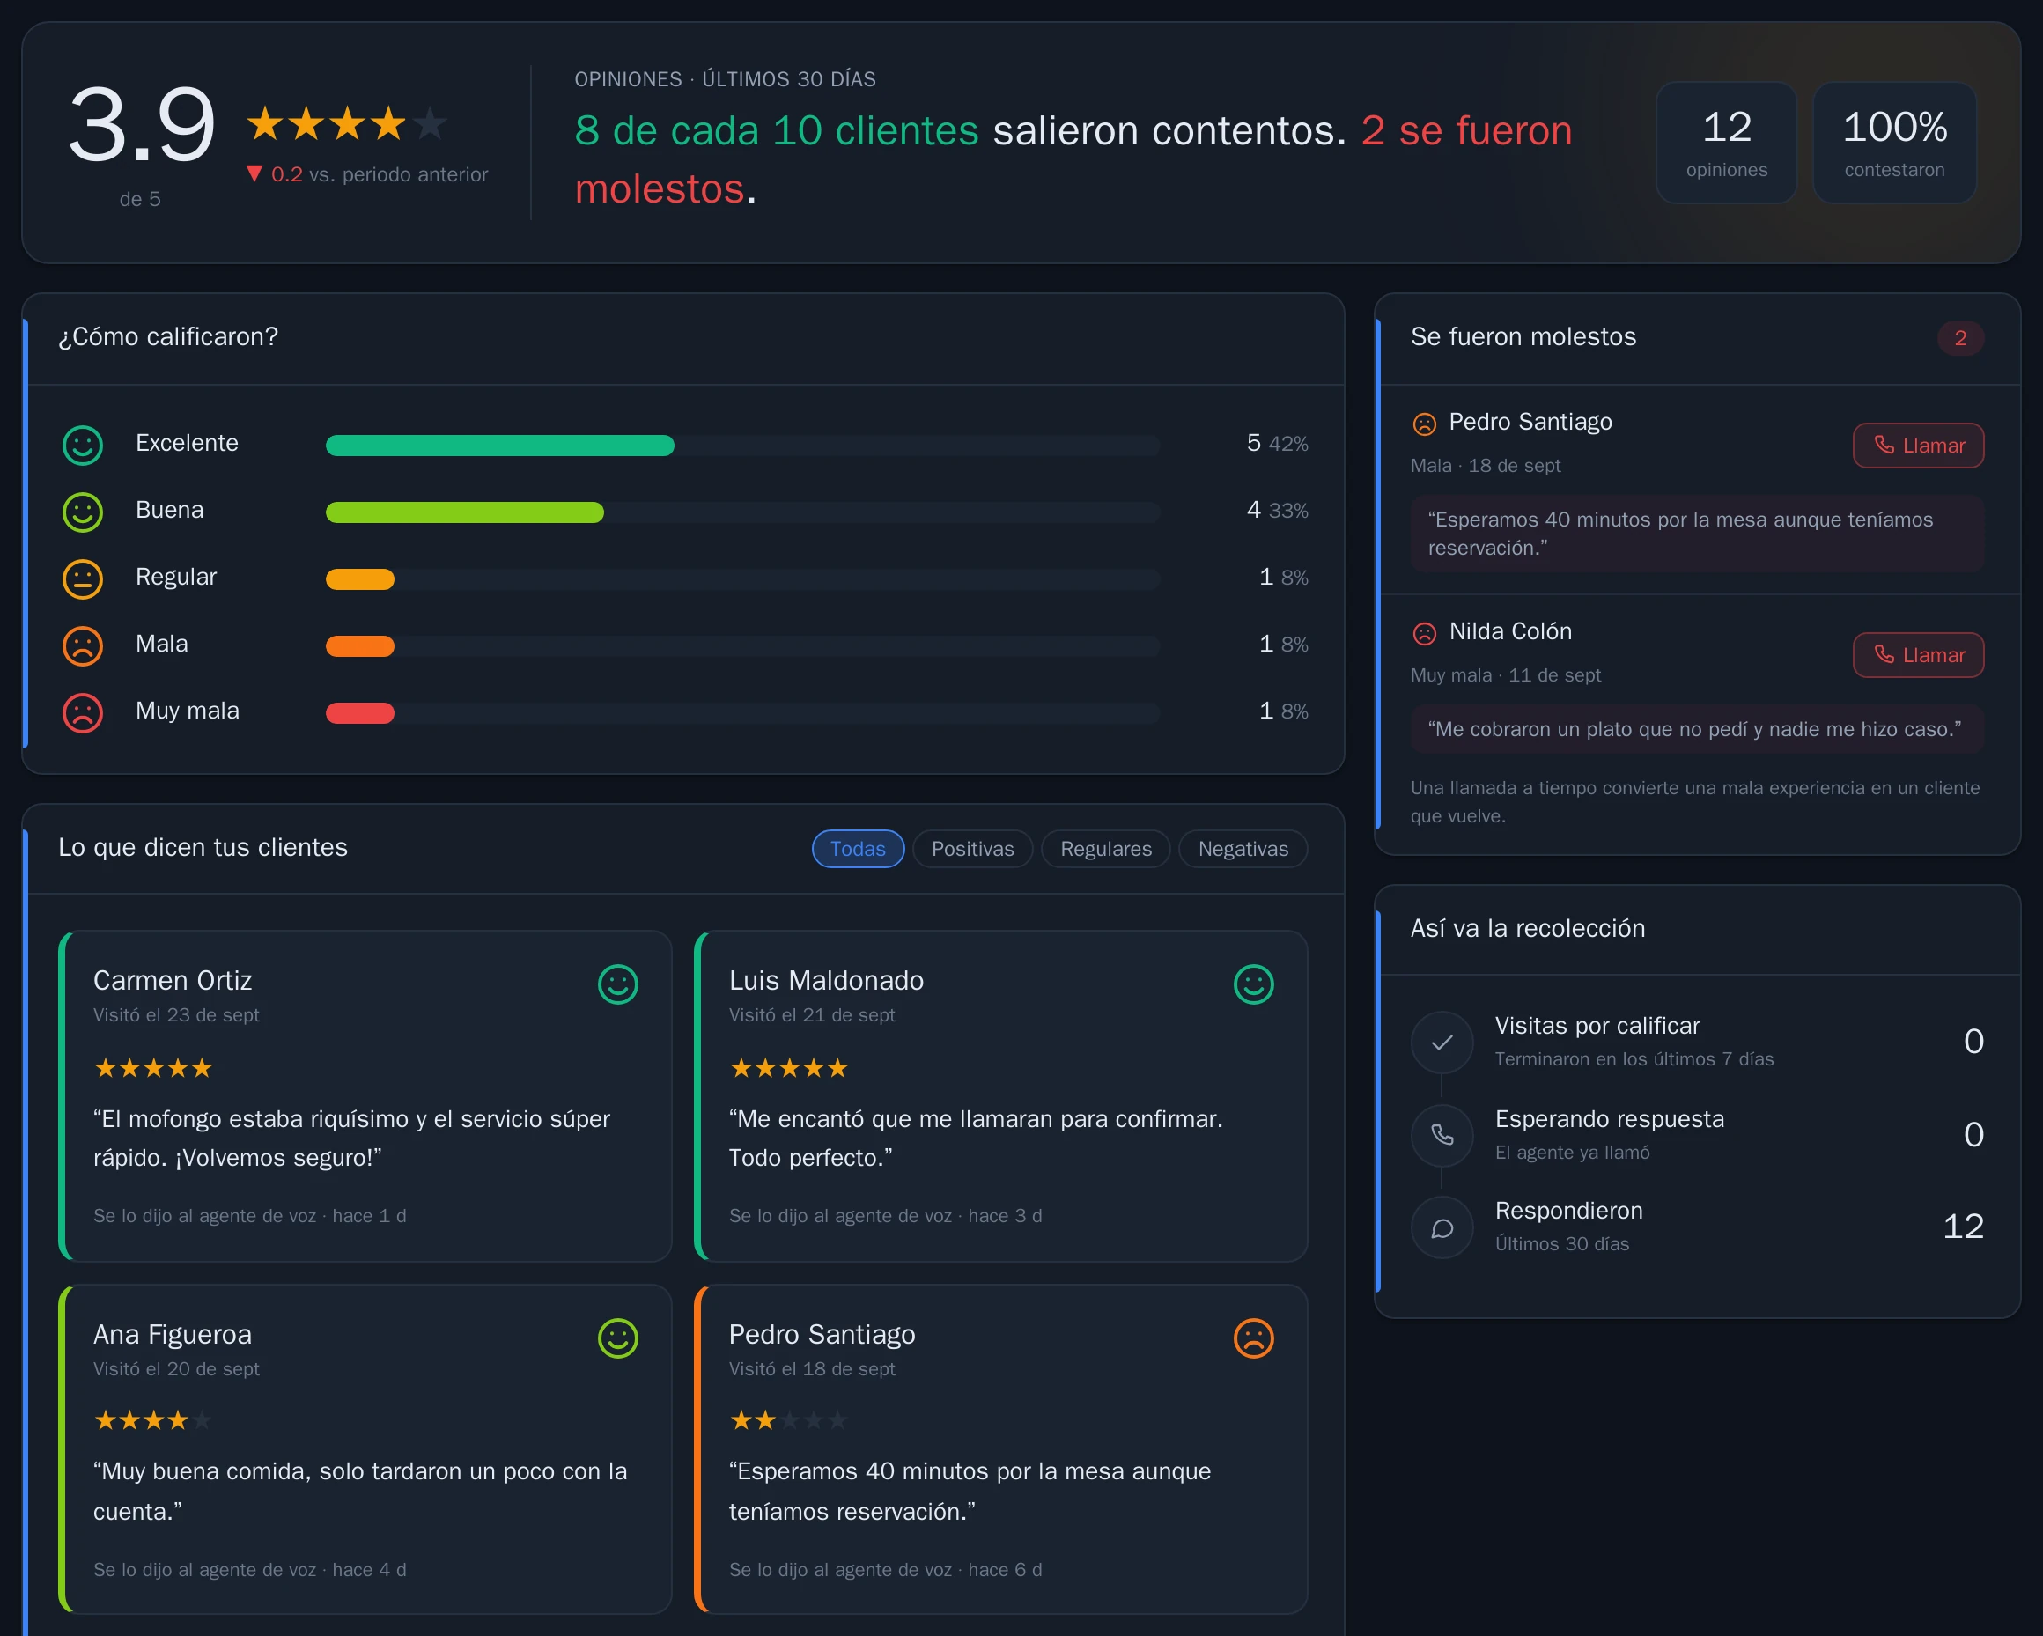The height and width of the screenshot is (1636, 2043).
Task: Click the red down-trend arrow near 0.2
Action: click(x=254, y=173)
